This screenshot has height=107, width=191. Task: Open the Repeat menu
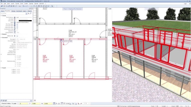click(x=36, y=4)
